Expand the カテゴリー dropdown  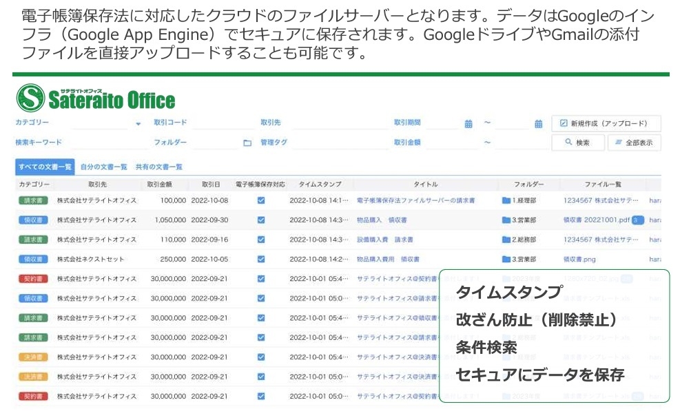(x=138, y=124)
